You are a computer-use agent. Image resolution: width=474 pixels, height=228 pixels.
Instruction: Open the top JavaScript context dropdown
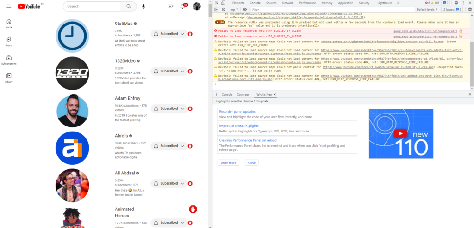point(234,9)
